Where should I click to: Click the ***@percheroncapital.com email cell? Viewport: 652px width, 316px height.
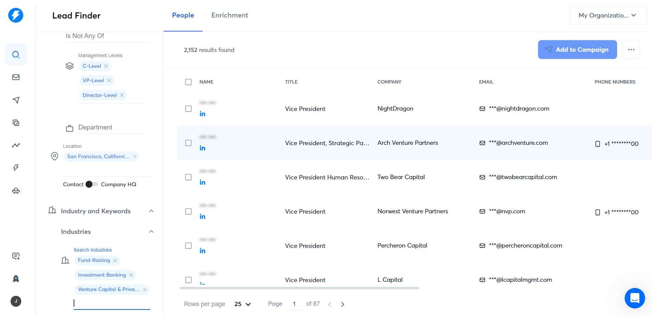click(525, 245)
